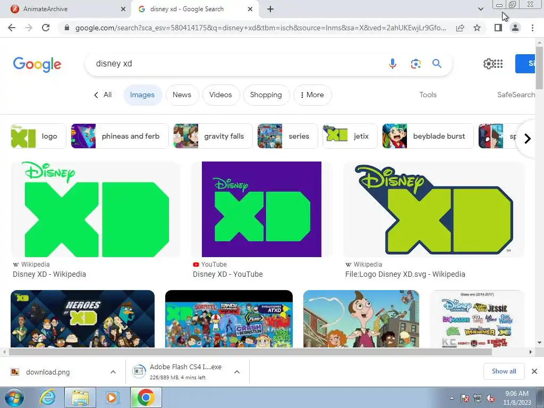
Task: Click the taskbar clock showing 9:06 AM
Action: [517, 398]
